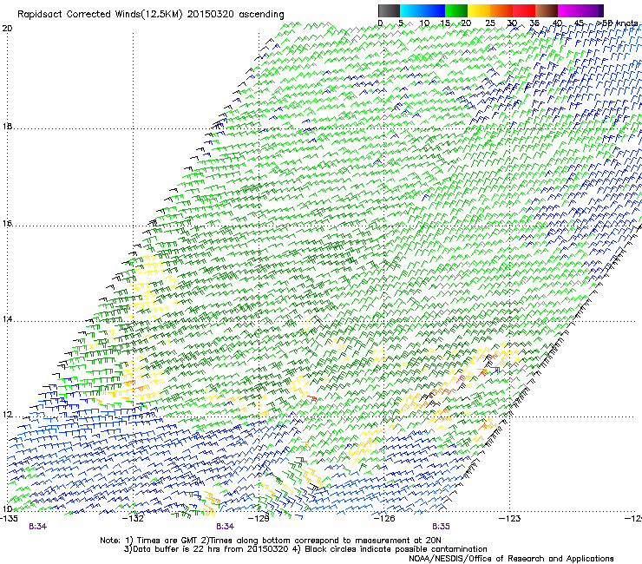Click longitude label '-129' on bottom axis
Viewport: 642px width, 564px height.
pyautogui.click(x=259, y=519)
